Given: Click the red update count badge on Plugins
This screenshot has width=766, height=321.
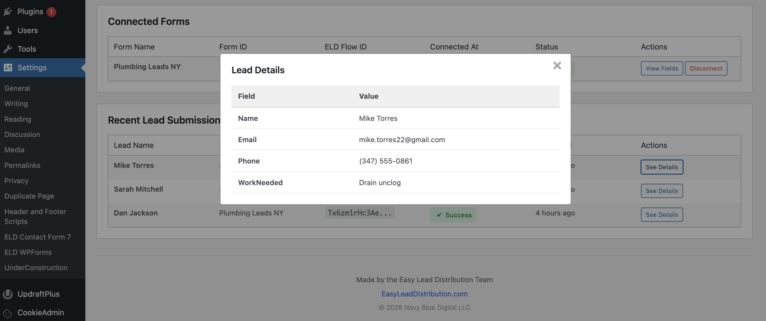Looking at the screenshot, I should coord(51,11).
